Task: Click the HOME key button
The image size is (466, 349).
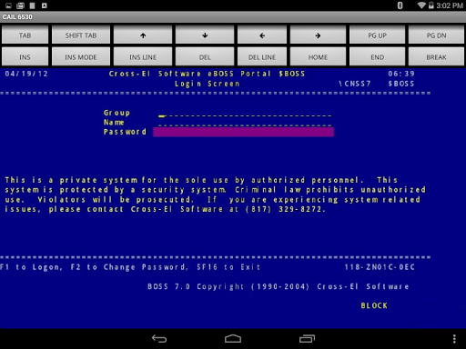Action: (318, 57)
